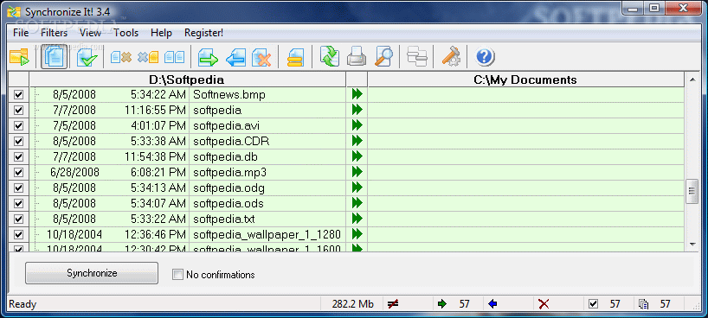This screenshot has height=318, width=708.
Task: Uncheck the softpedia.ods checkbox
Action: coord(18,203)
